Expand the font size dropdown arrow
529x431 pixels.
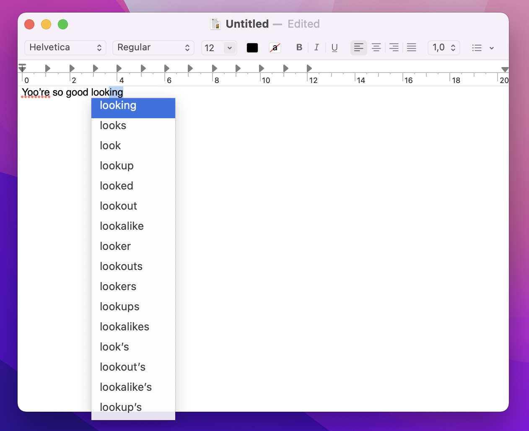tap(230, 48)
